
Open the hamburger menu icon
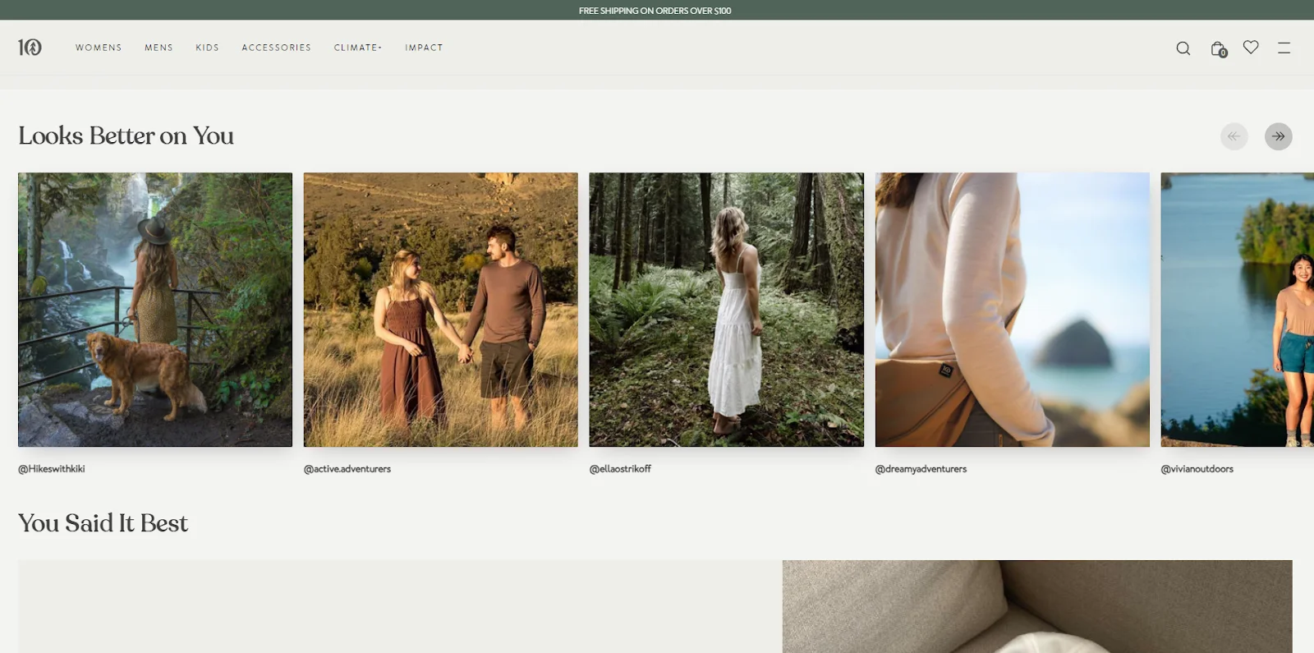1284,48
